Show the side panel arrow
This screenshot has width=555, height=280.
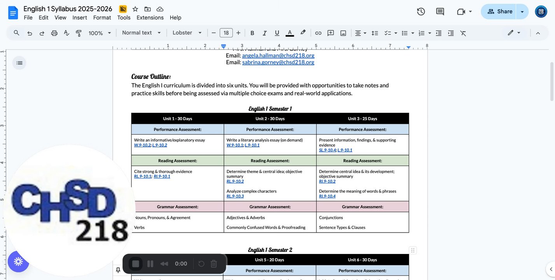tap(550, 269)
